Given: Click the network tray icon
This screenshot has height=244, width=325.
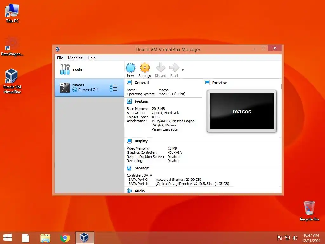Looking at the screenshot, I should 288,238.
